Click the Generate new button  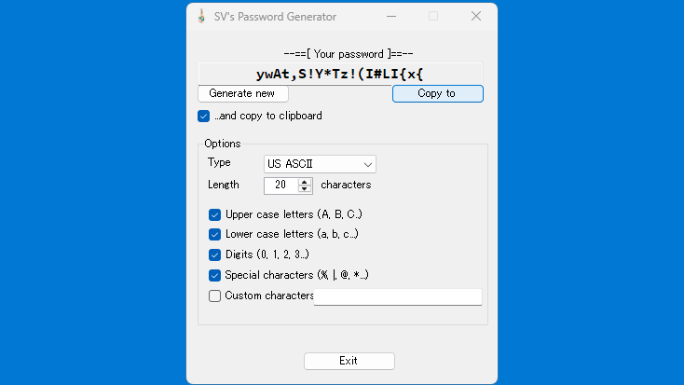point(243,93)
